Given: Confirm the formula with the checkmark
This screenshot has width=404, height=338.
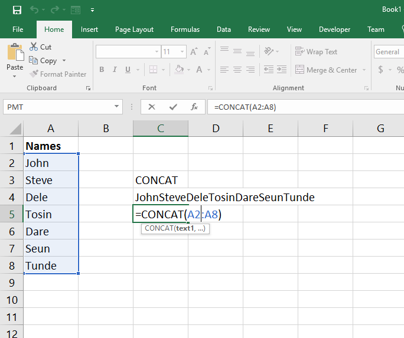Looking at the screenshot, I should pyautogui.click(x=173, y=107).
